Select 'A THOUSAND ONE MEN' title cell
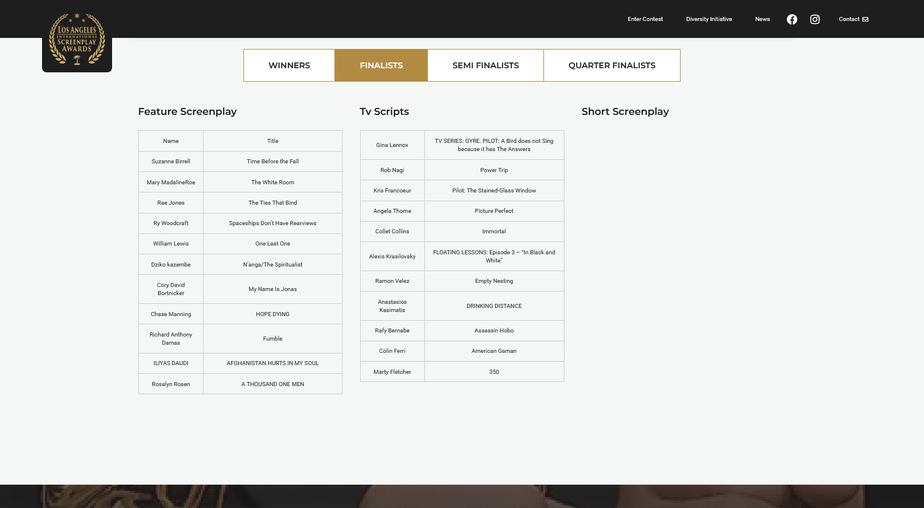The height and width of the screenshot is (508, 924). 273,384
